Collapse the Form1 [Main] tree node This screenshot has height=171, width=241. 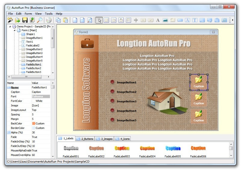(x=14, y=30)
